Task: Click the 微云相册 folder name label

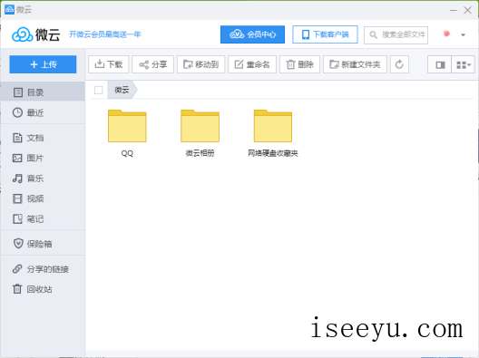Action: [200, 153]
